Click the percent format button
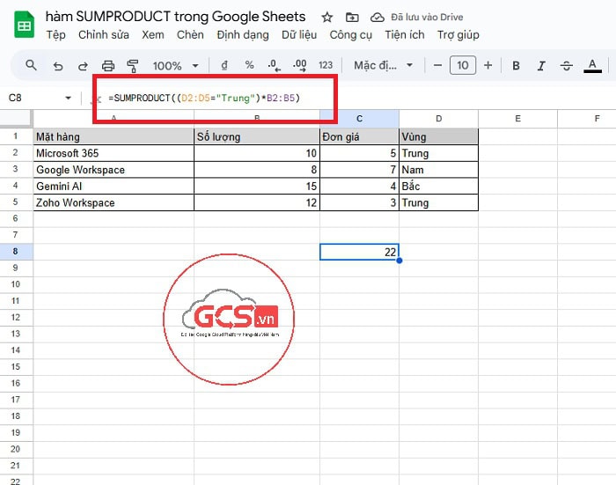Image resolution: width=616 pixels, height=485 pixels. (249, 65)
